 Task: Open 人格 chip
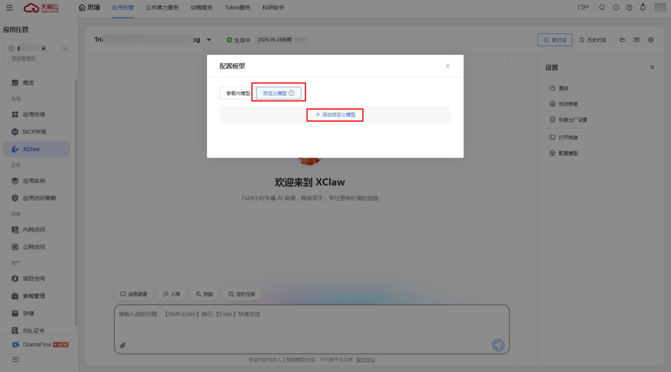171,294
